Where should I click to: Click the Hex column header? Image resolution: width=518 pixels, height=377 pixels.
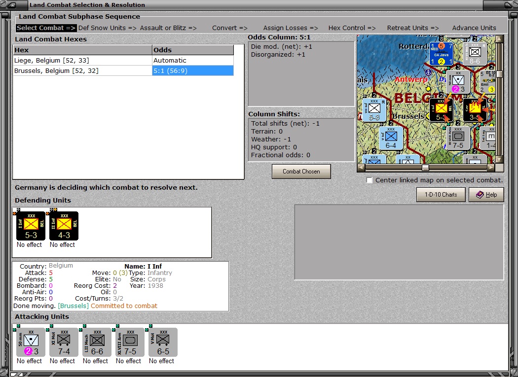82,50
